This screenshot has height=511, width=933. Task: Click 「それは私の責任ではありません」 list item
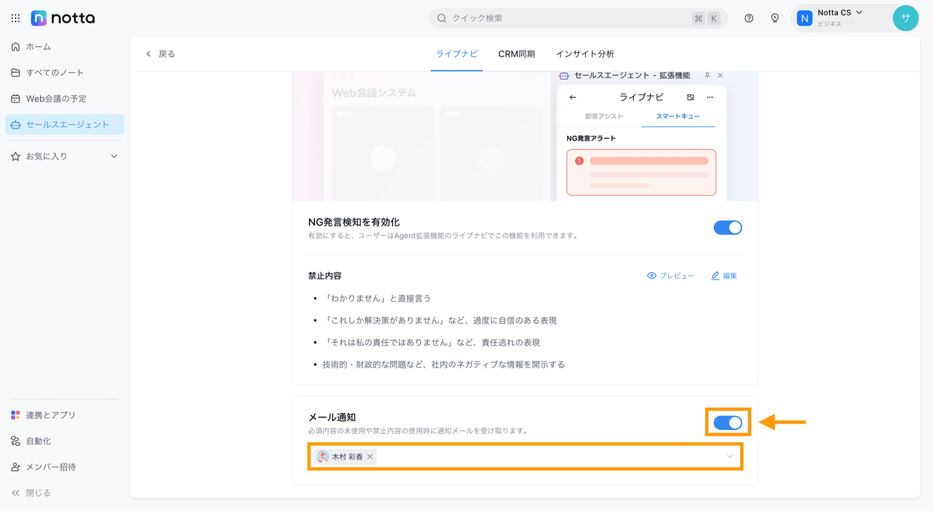[x=432, y=342]
